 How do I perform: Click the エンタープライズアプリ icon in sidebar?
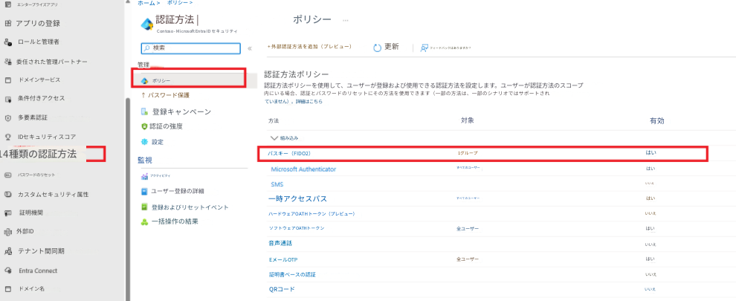click(7, 4)
